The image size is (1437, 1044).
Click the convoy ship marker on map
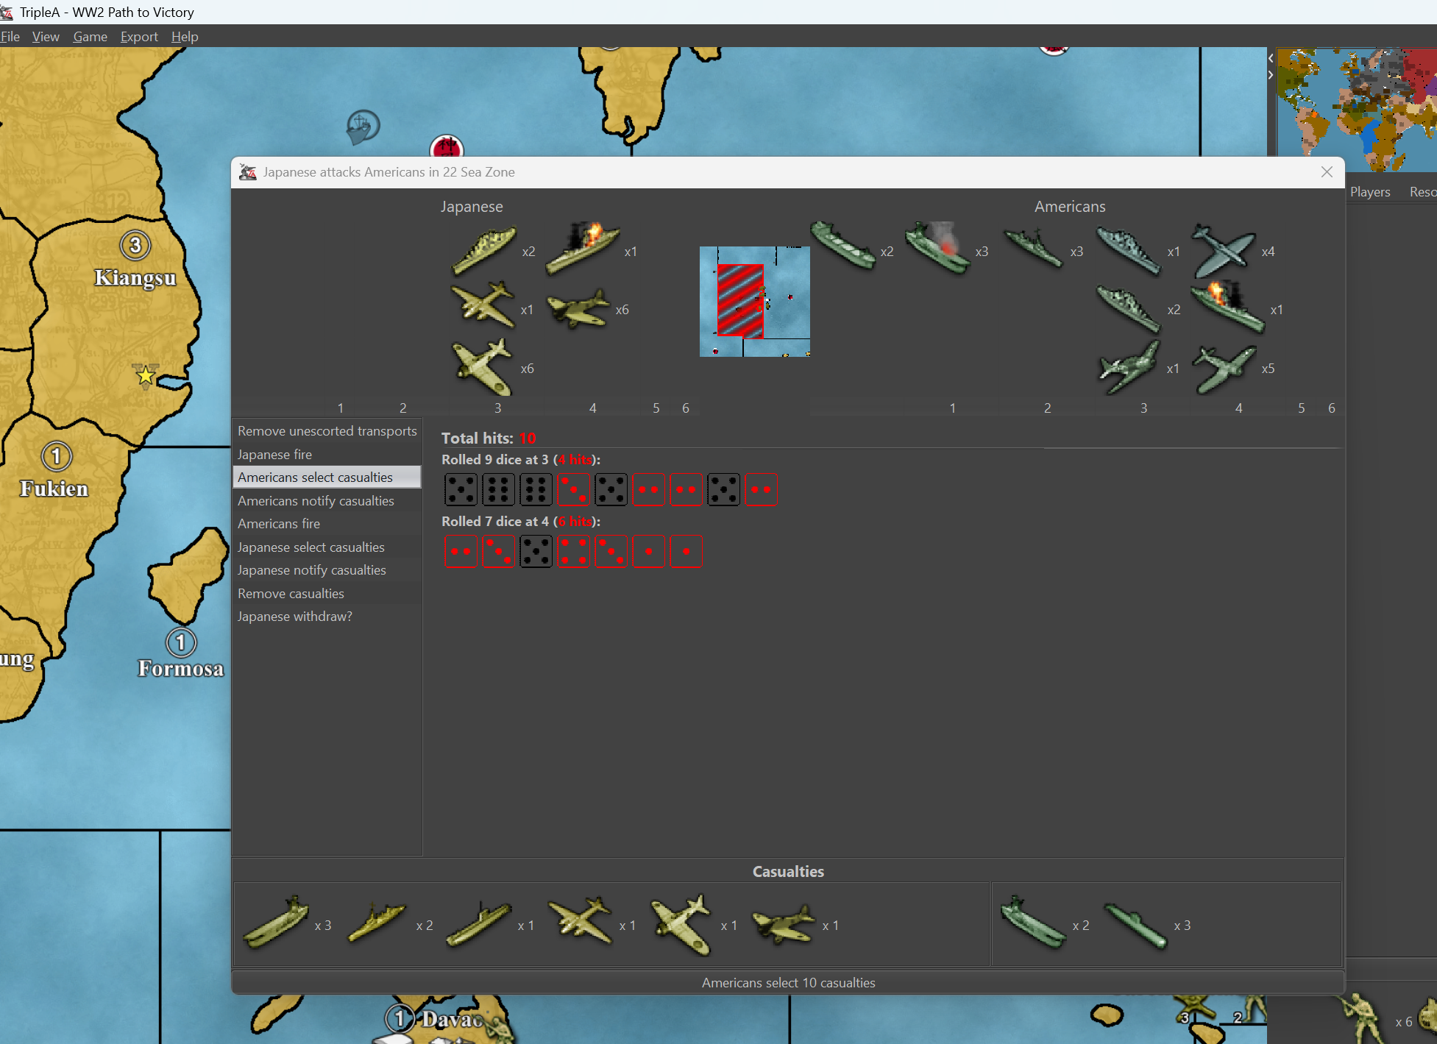pyautogui.click(x=363, y=127)
